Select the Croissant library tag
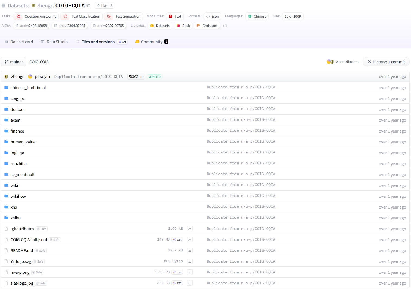Screen dimensions: 411x290 pos(207,26)
